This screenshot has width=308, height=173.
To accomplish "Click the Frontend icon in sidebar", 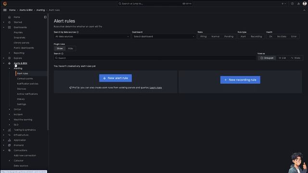I will [x=9, y=145].
